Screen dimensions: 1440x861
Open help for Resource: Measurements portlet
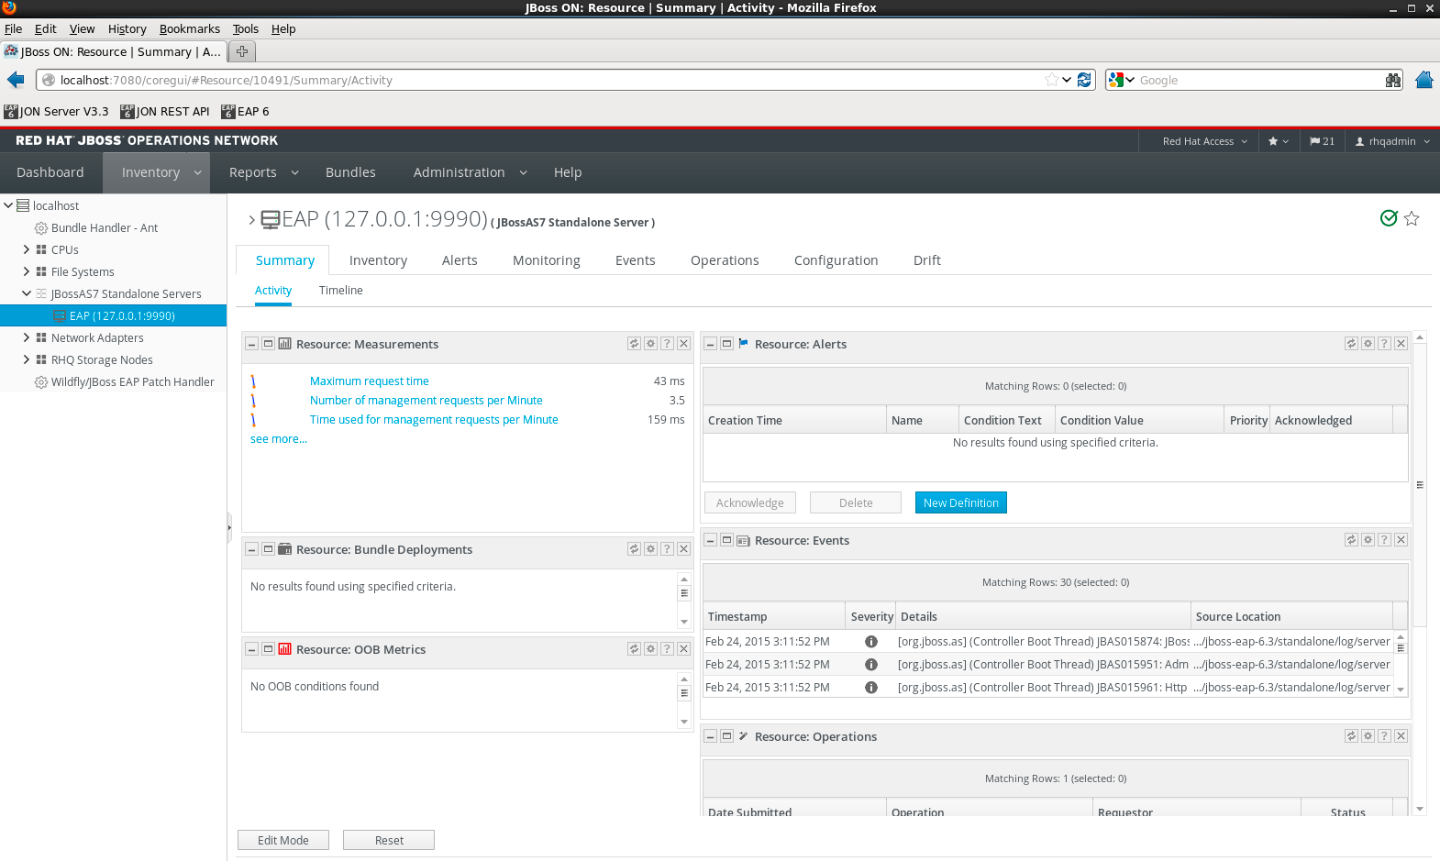click(667, 344)
